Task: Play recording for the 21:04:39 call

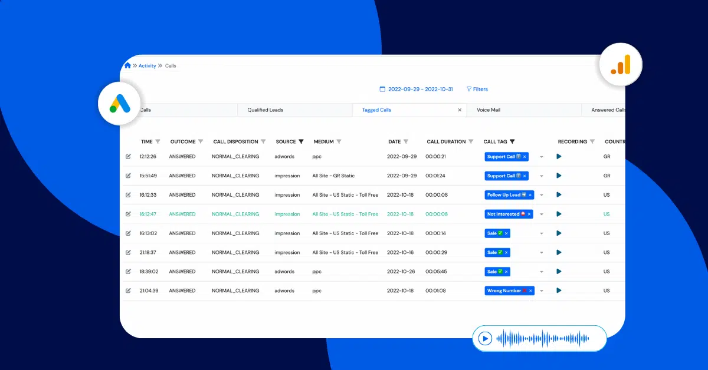Action: point(559,290)
